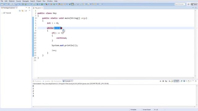Image resolution: width=198 pixels, height=111 pixels.
Task: Switch to the Javadoc tab
Action: point(47,81)
